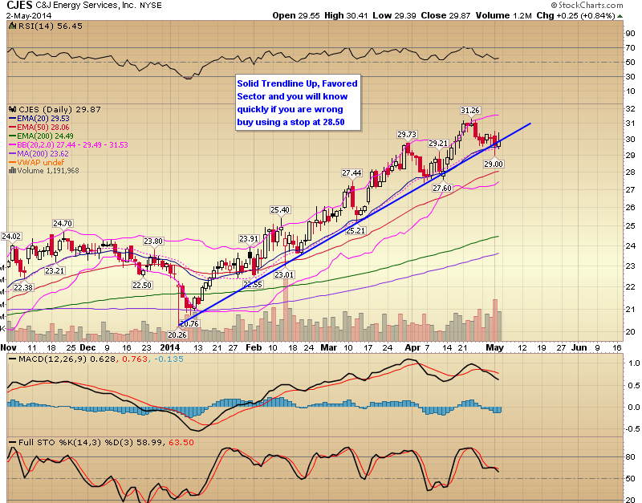Click the CJES ticker symbol in the title
The image size is (642, 503).
(x=19, y=6)
